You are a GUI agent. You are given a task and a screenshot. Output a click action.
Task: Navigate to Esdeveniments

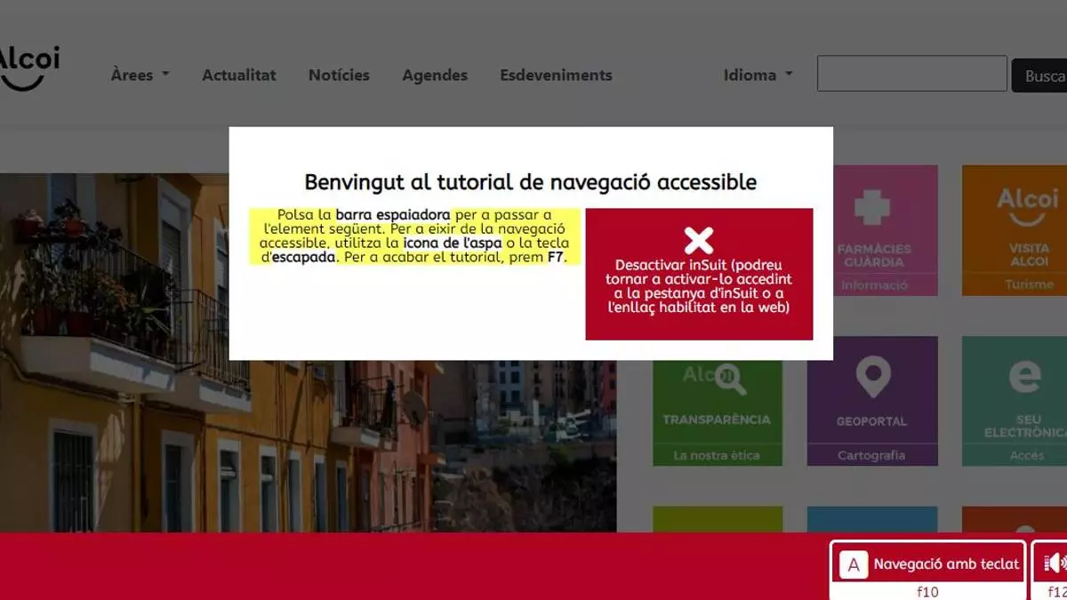point(556,76)
